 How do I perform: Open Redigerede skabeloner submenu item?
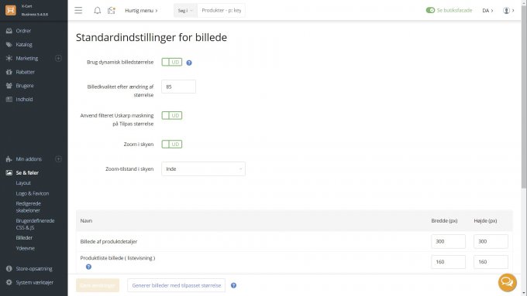[x=28, y=207]
